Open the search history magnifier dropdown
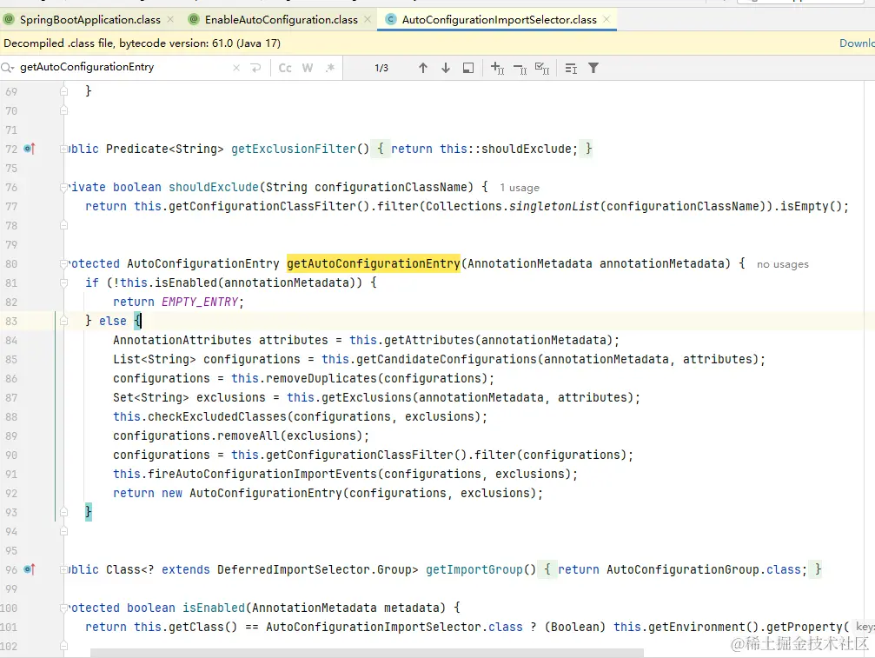The height and width of the screenshot is (658, 875). pyautogui.click(x=8, y=68)
